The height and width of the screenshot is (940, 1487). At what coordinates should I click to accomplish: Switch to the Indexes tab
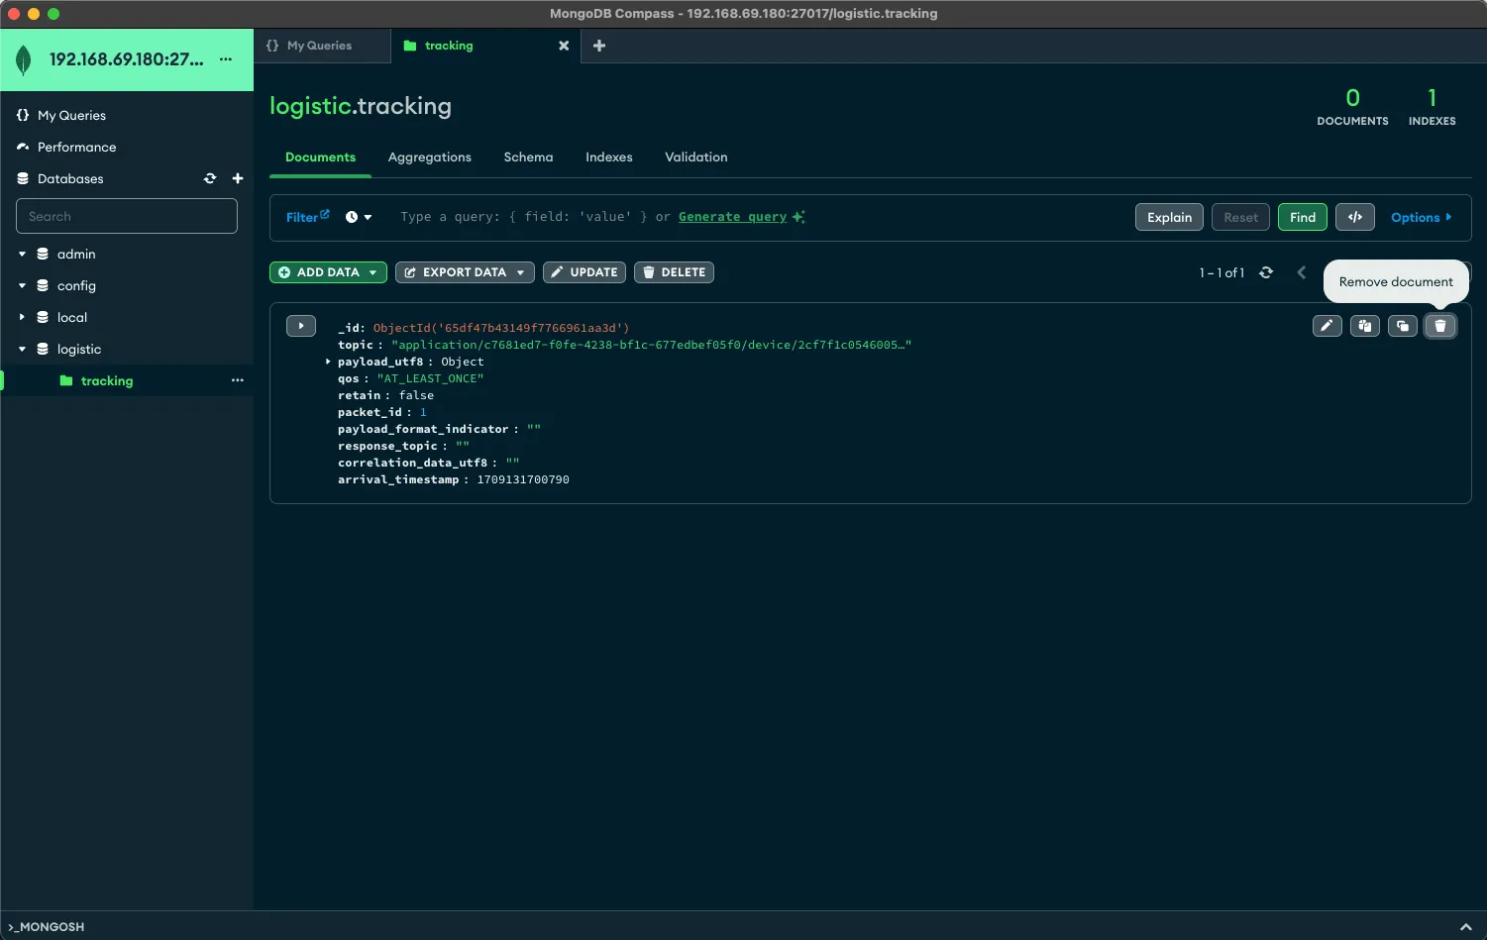click(609, 157)
